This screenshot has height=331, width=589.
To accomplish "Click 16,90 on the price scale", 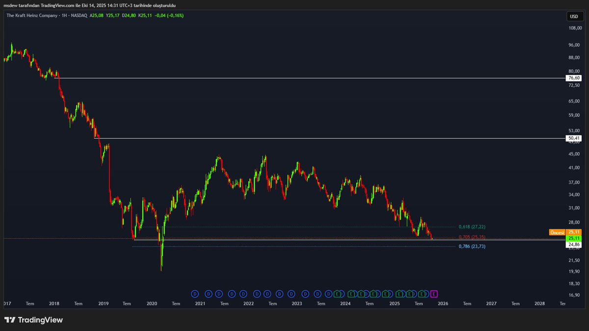I will pyautogui.click(x=574, y=295).
